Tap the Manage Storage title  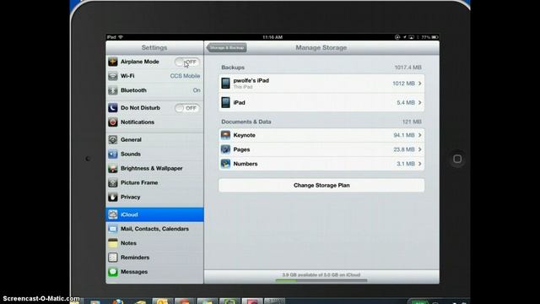click(x=321, y=48)
